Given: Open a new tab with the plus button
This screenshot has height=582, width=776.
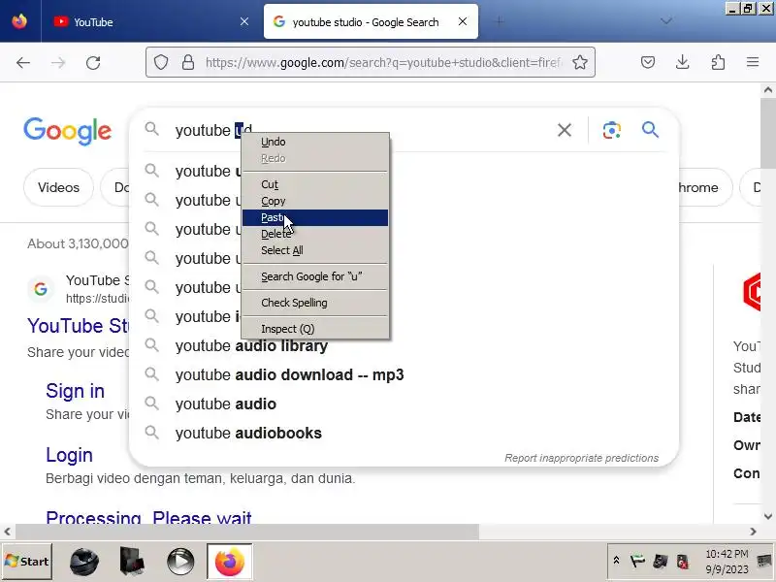Looking at the screenshot, I should [x=500, y=21].
